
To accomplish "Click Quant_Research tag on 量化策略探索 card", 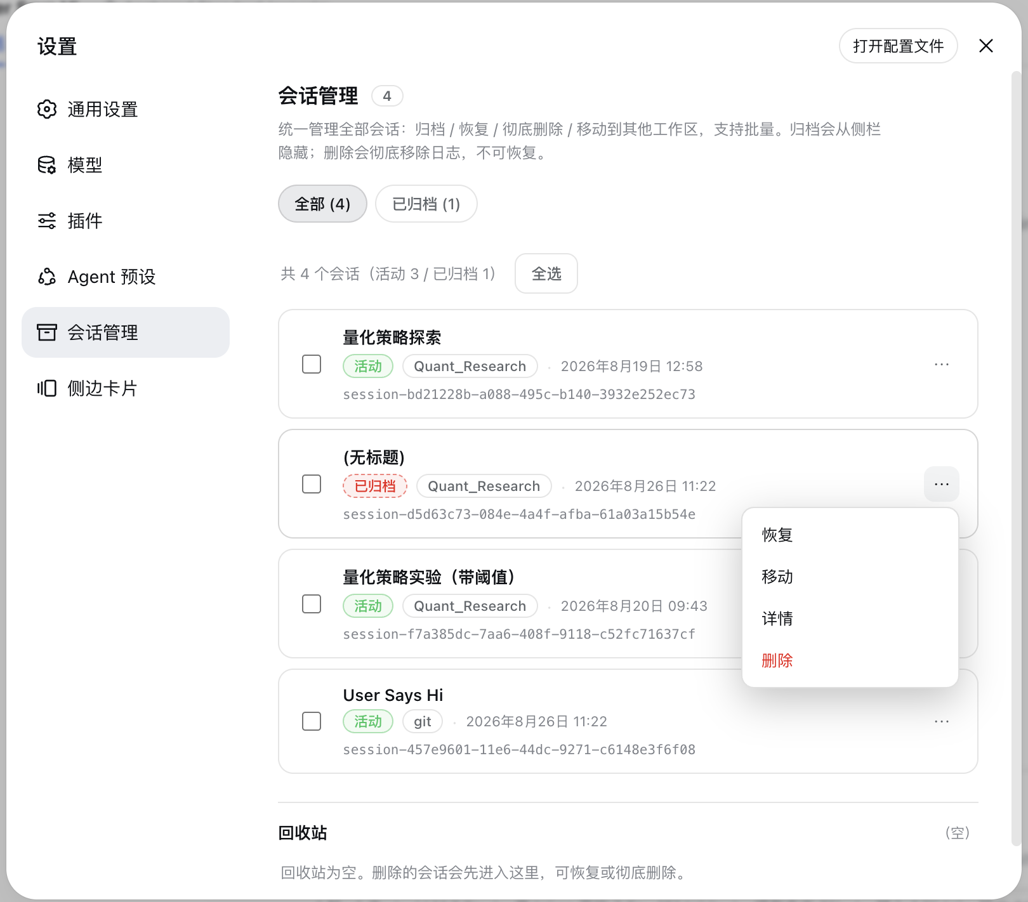I will pos(470,366).
